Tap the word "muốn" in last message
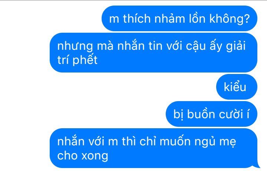Screen dimensions: 267x171 click(x=175, y=142)
